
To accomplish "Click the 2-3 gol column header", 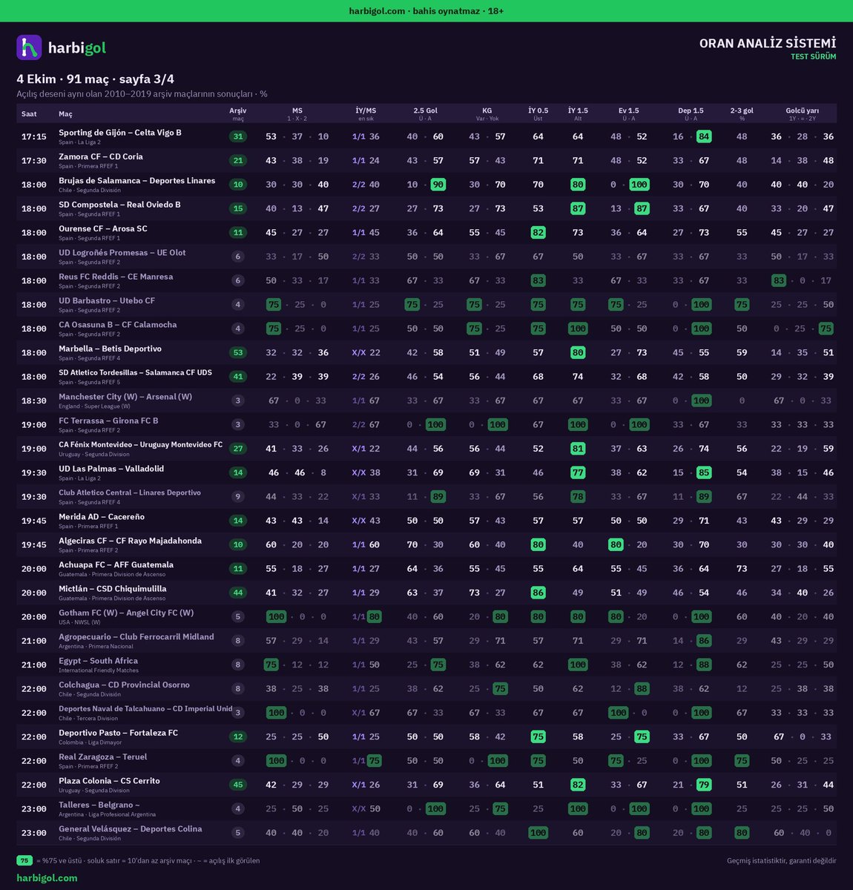I will pyautogui.click(x=742, y=113).
